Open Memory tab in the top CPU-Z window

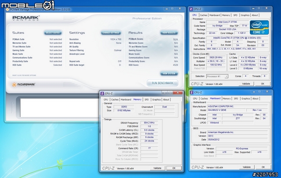tap(226, 15)
